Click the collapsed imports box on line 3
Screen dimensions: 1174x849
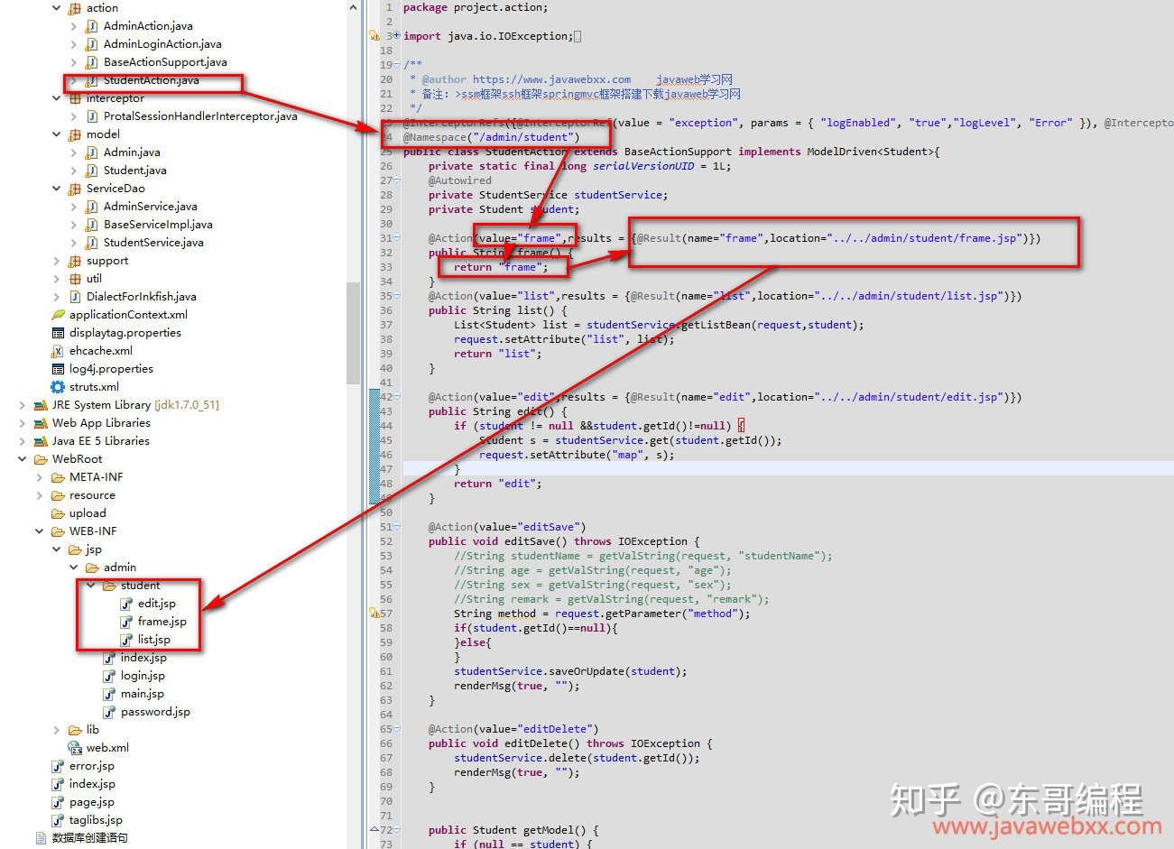[578, 36]
